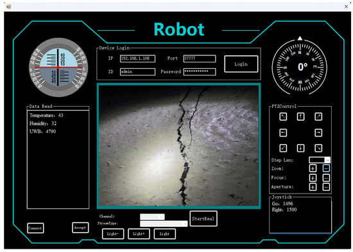Viewport: 353px width, 252px height.
Task: Click the PTZ right arrow icon
Action: (x=318, y=132)
